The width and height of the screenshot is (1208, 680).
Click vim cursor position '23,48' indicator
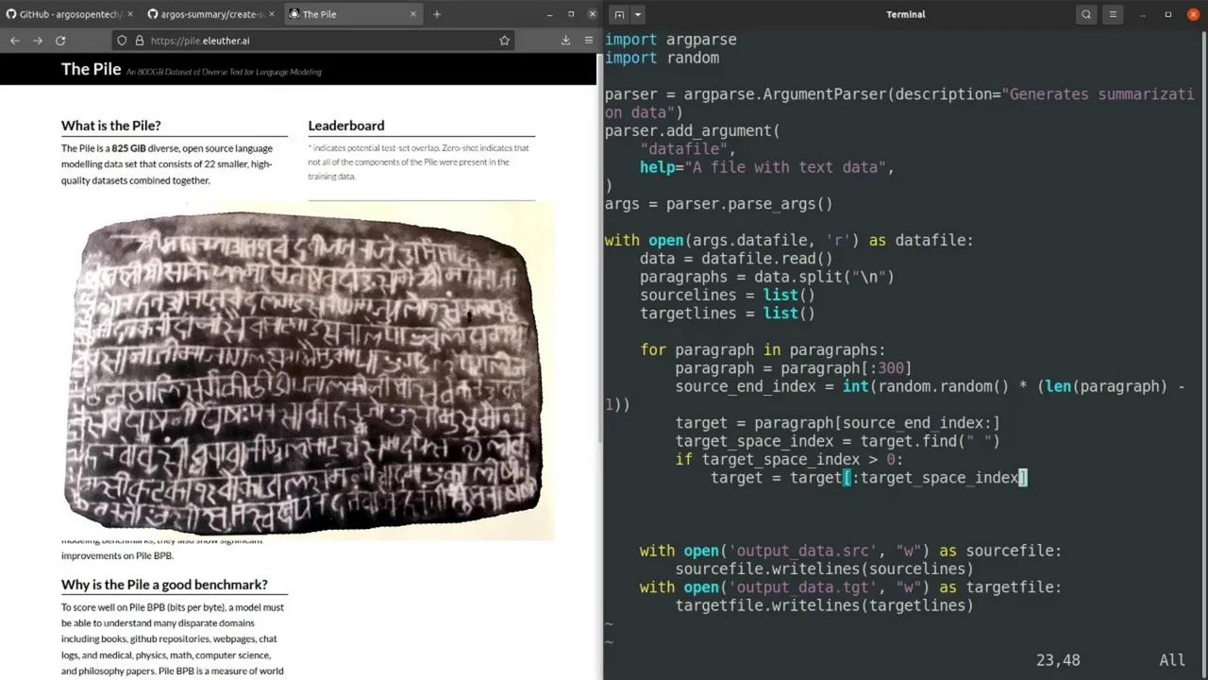(x=1058, y=660)
